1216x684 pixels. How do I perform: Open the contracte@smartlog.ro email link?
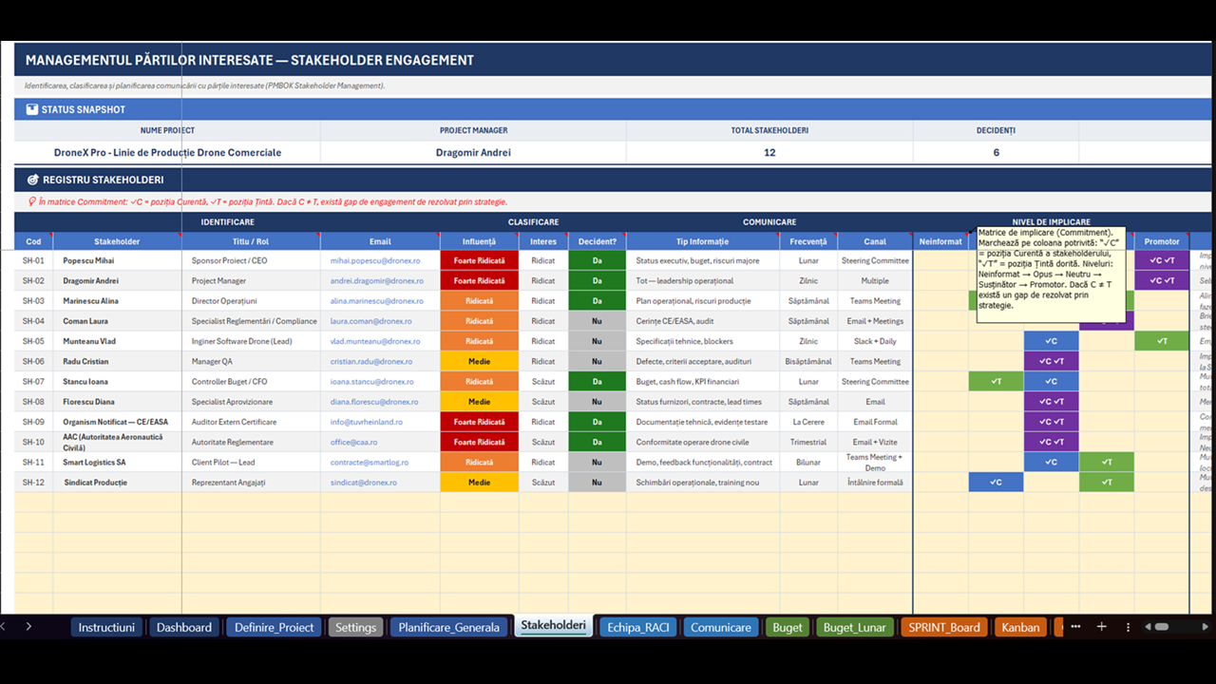(x=370, y=463)
